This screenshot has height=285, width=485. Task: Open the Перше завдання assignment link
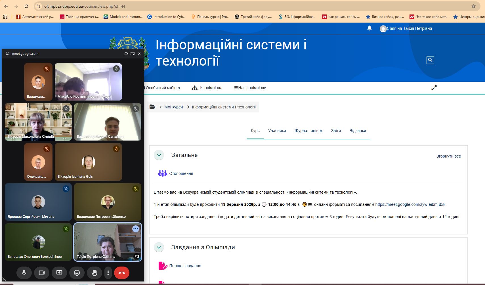point(185,266)
